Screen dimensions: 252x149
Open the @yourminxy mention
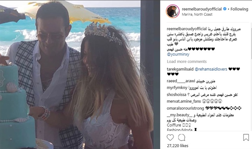click(x=178, y=54)
